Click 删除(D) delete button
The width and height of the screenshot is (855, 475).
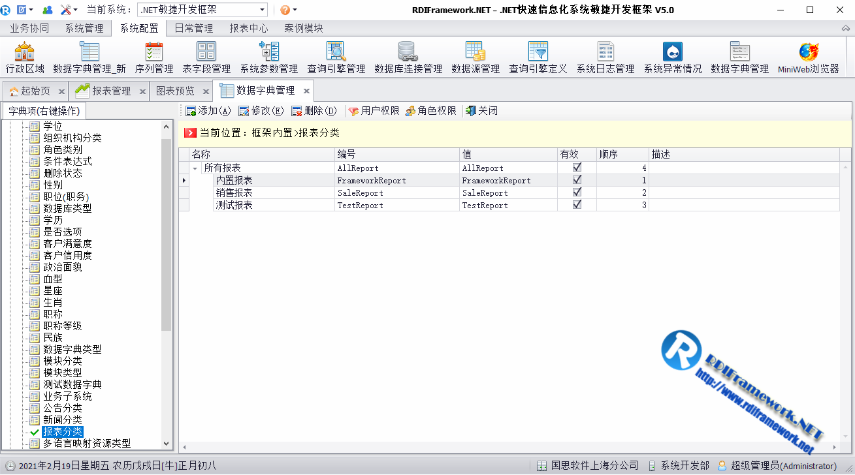314,111
